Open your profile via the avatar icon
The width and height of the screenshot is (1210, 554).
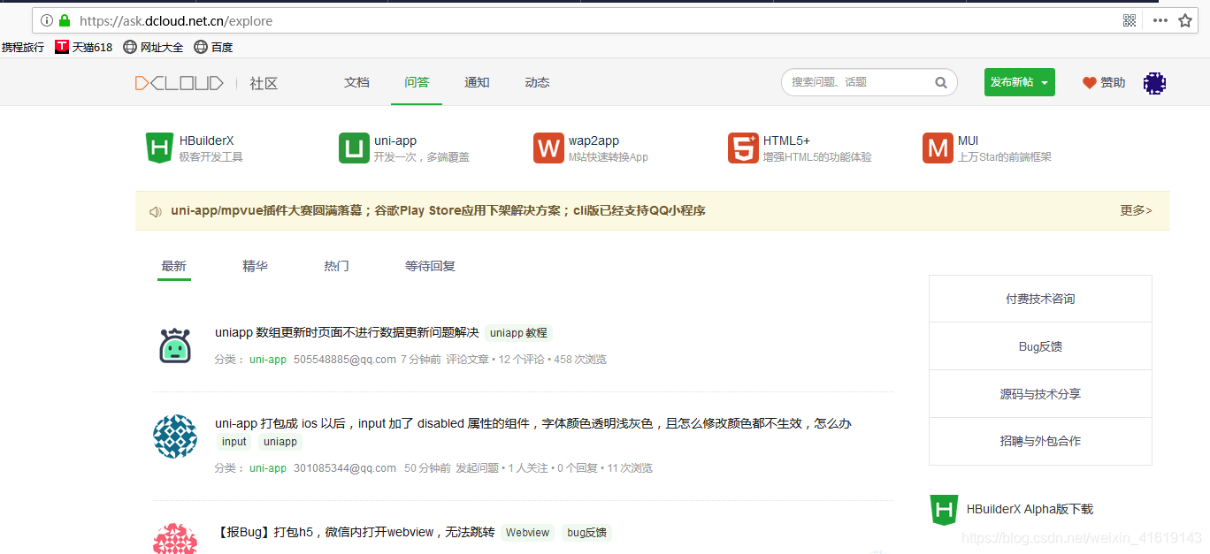point(1154,82)
